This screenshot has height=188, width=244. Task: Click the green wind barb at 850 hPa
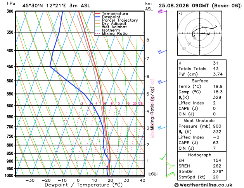163,156
